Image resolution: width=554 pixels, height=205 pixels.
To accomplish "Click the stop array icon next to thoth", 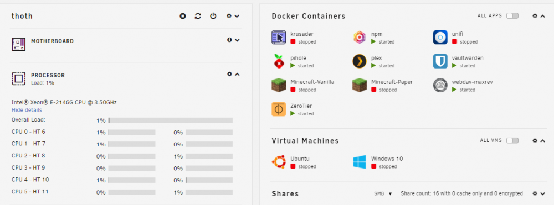I will click(183, 16).
